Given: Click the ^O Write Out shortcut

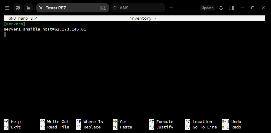Looking at the screenshot, I should click(55, 122).
